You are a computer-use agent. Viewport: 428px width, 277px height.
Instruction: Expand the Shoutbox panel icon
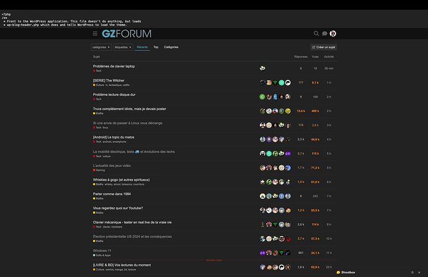tap(412, 273)
